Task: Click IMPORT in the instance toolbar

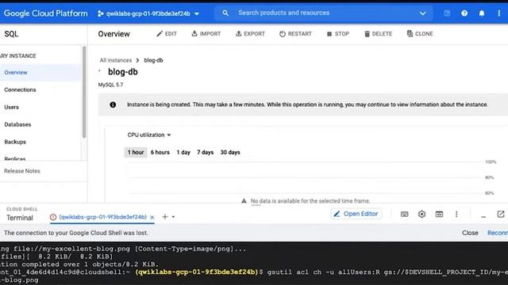Action: tap(206, 33)
